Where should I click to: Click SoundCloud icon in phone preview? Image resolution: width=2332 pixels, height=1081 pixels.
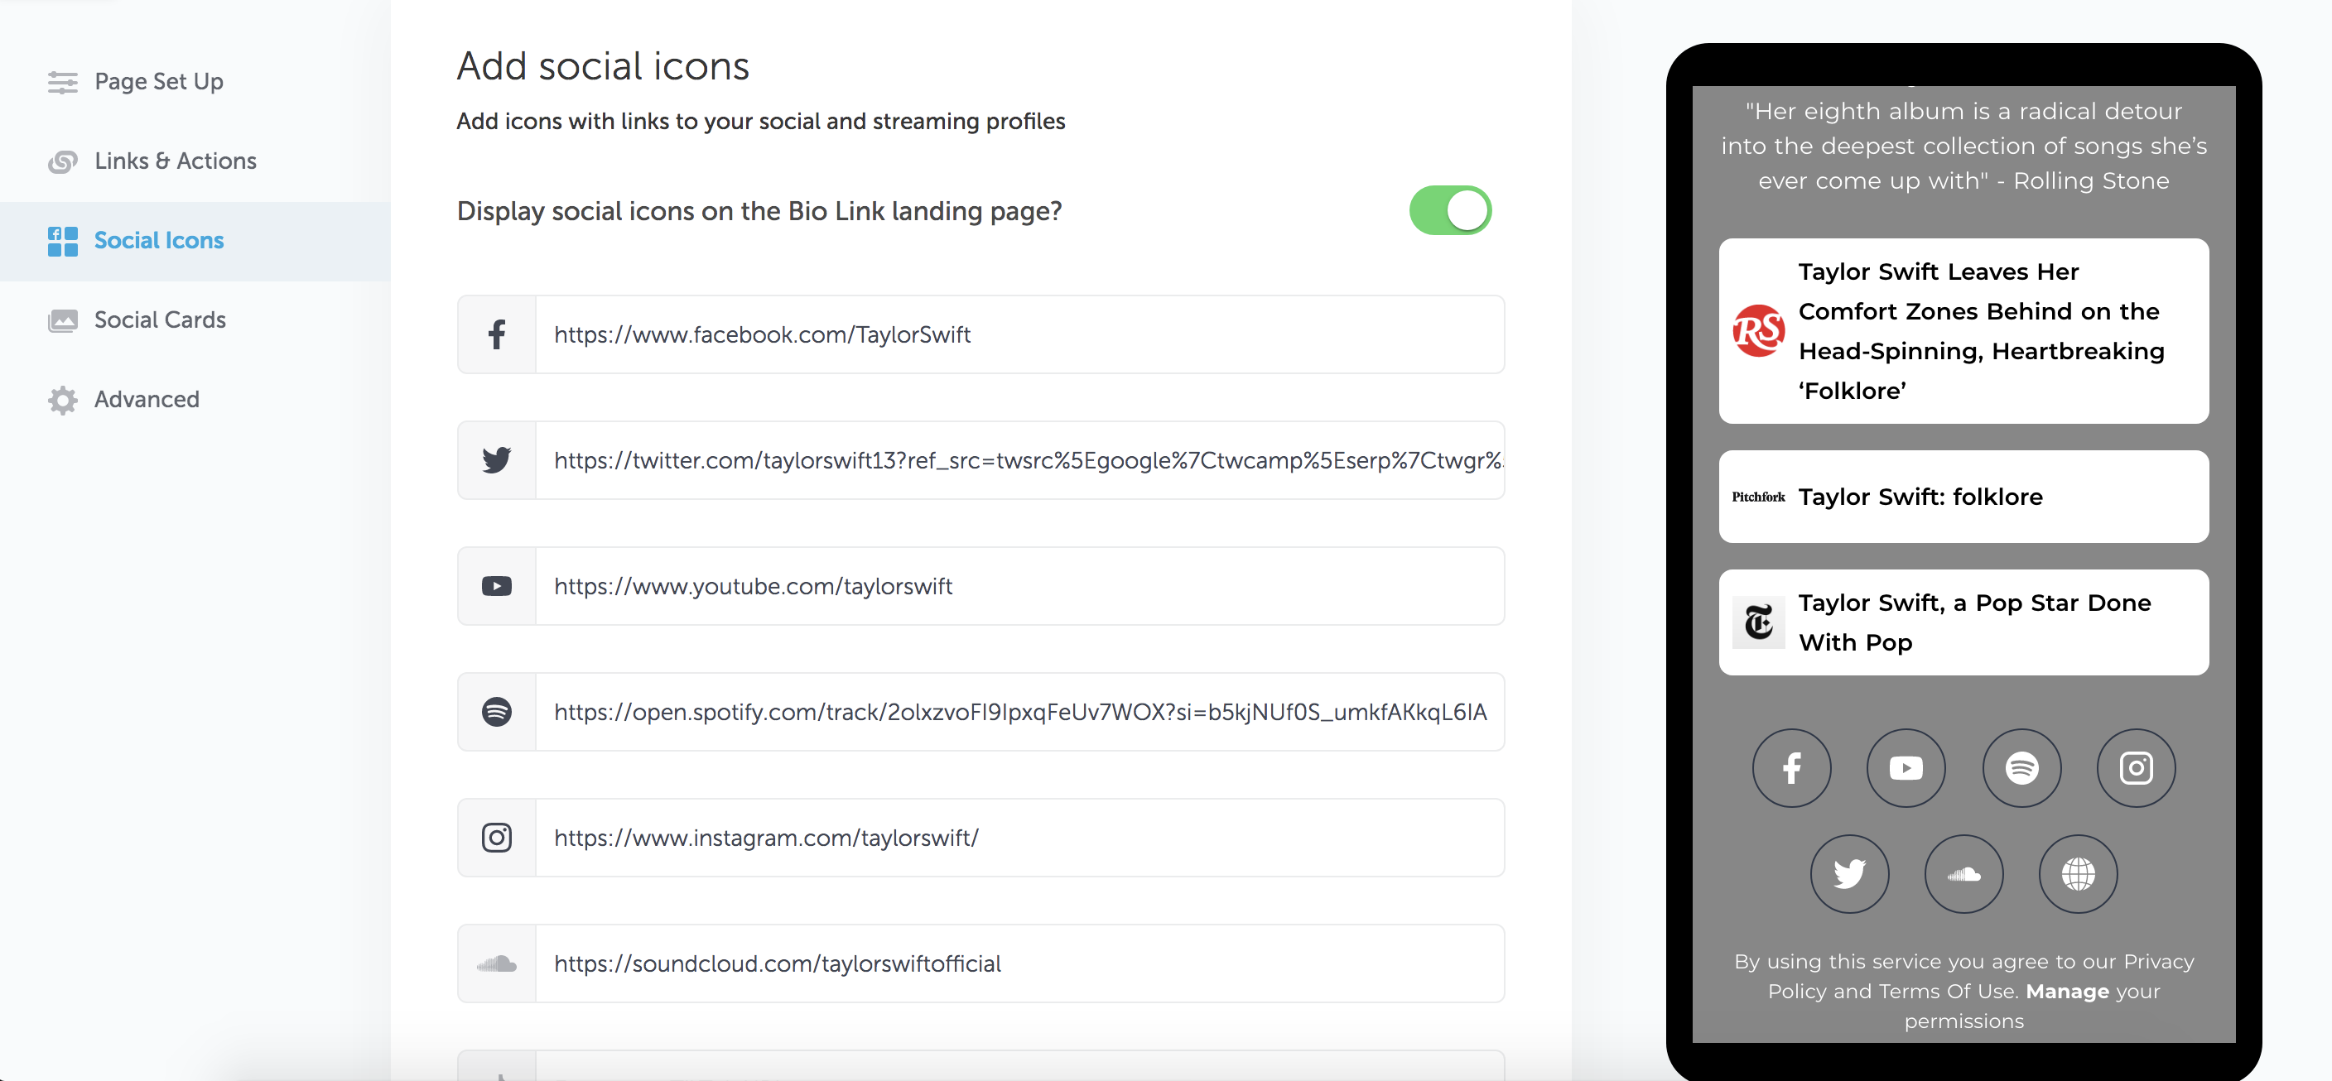point(1963,874)
